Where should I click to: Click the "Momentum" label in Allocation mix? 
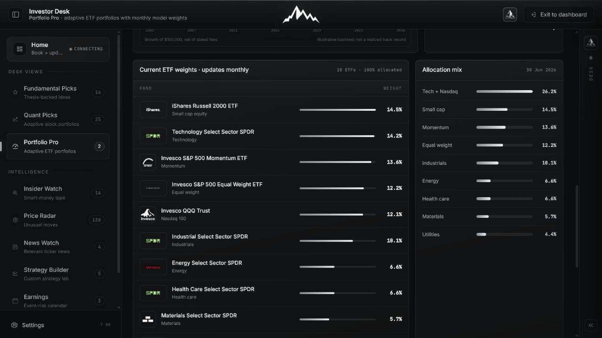(436, 127)
